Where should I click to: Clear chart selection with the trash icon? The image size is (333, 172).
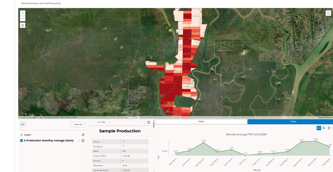point(329,128)
